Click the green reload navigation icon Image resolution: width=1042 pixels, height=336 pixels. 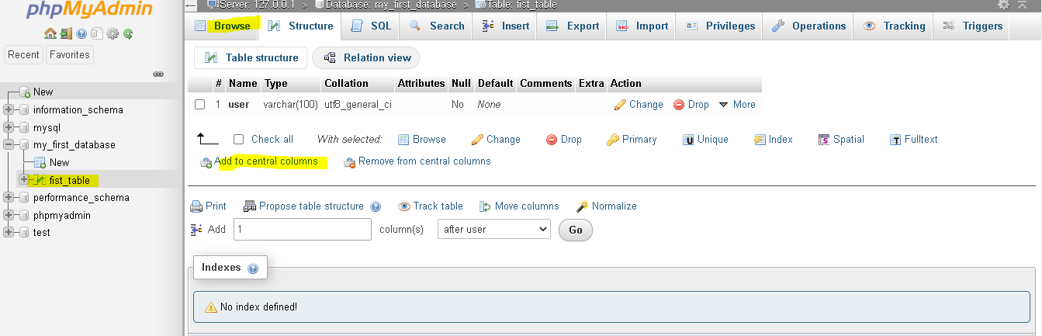click(x=128, y=33)
